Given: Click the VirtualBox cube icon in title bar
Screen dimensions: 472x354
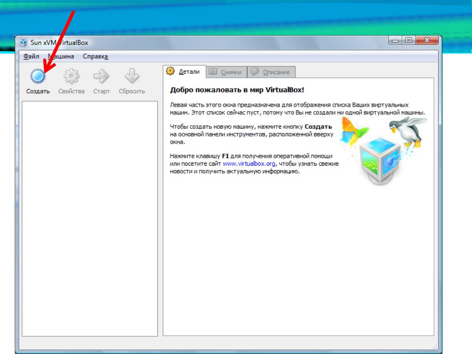Looking at the screenshot, I should click(24, 42).
